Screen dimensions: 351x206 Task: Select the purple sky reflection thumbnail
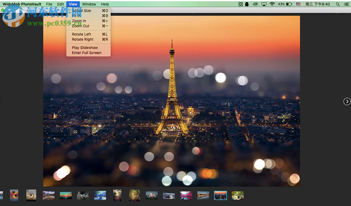[x=49, y=195]
